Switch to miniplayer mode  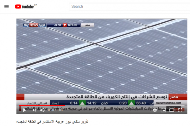coord(163,110)
